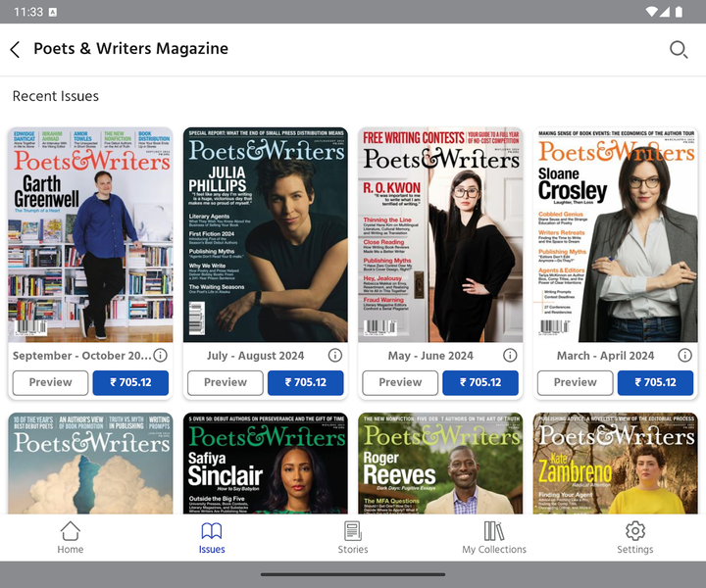Click the 'Recent Issues' heading
This screenshot has height=588, width=706.
point(55,96)
